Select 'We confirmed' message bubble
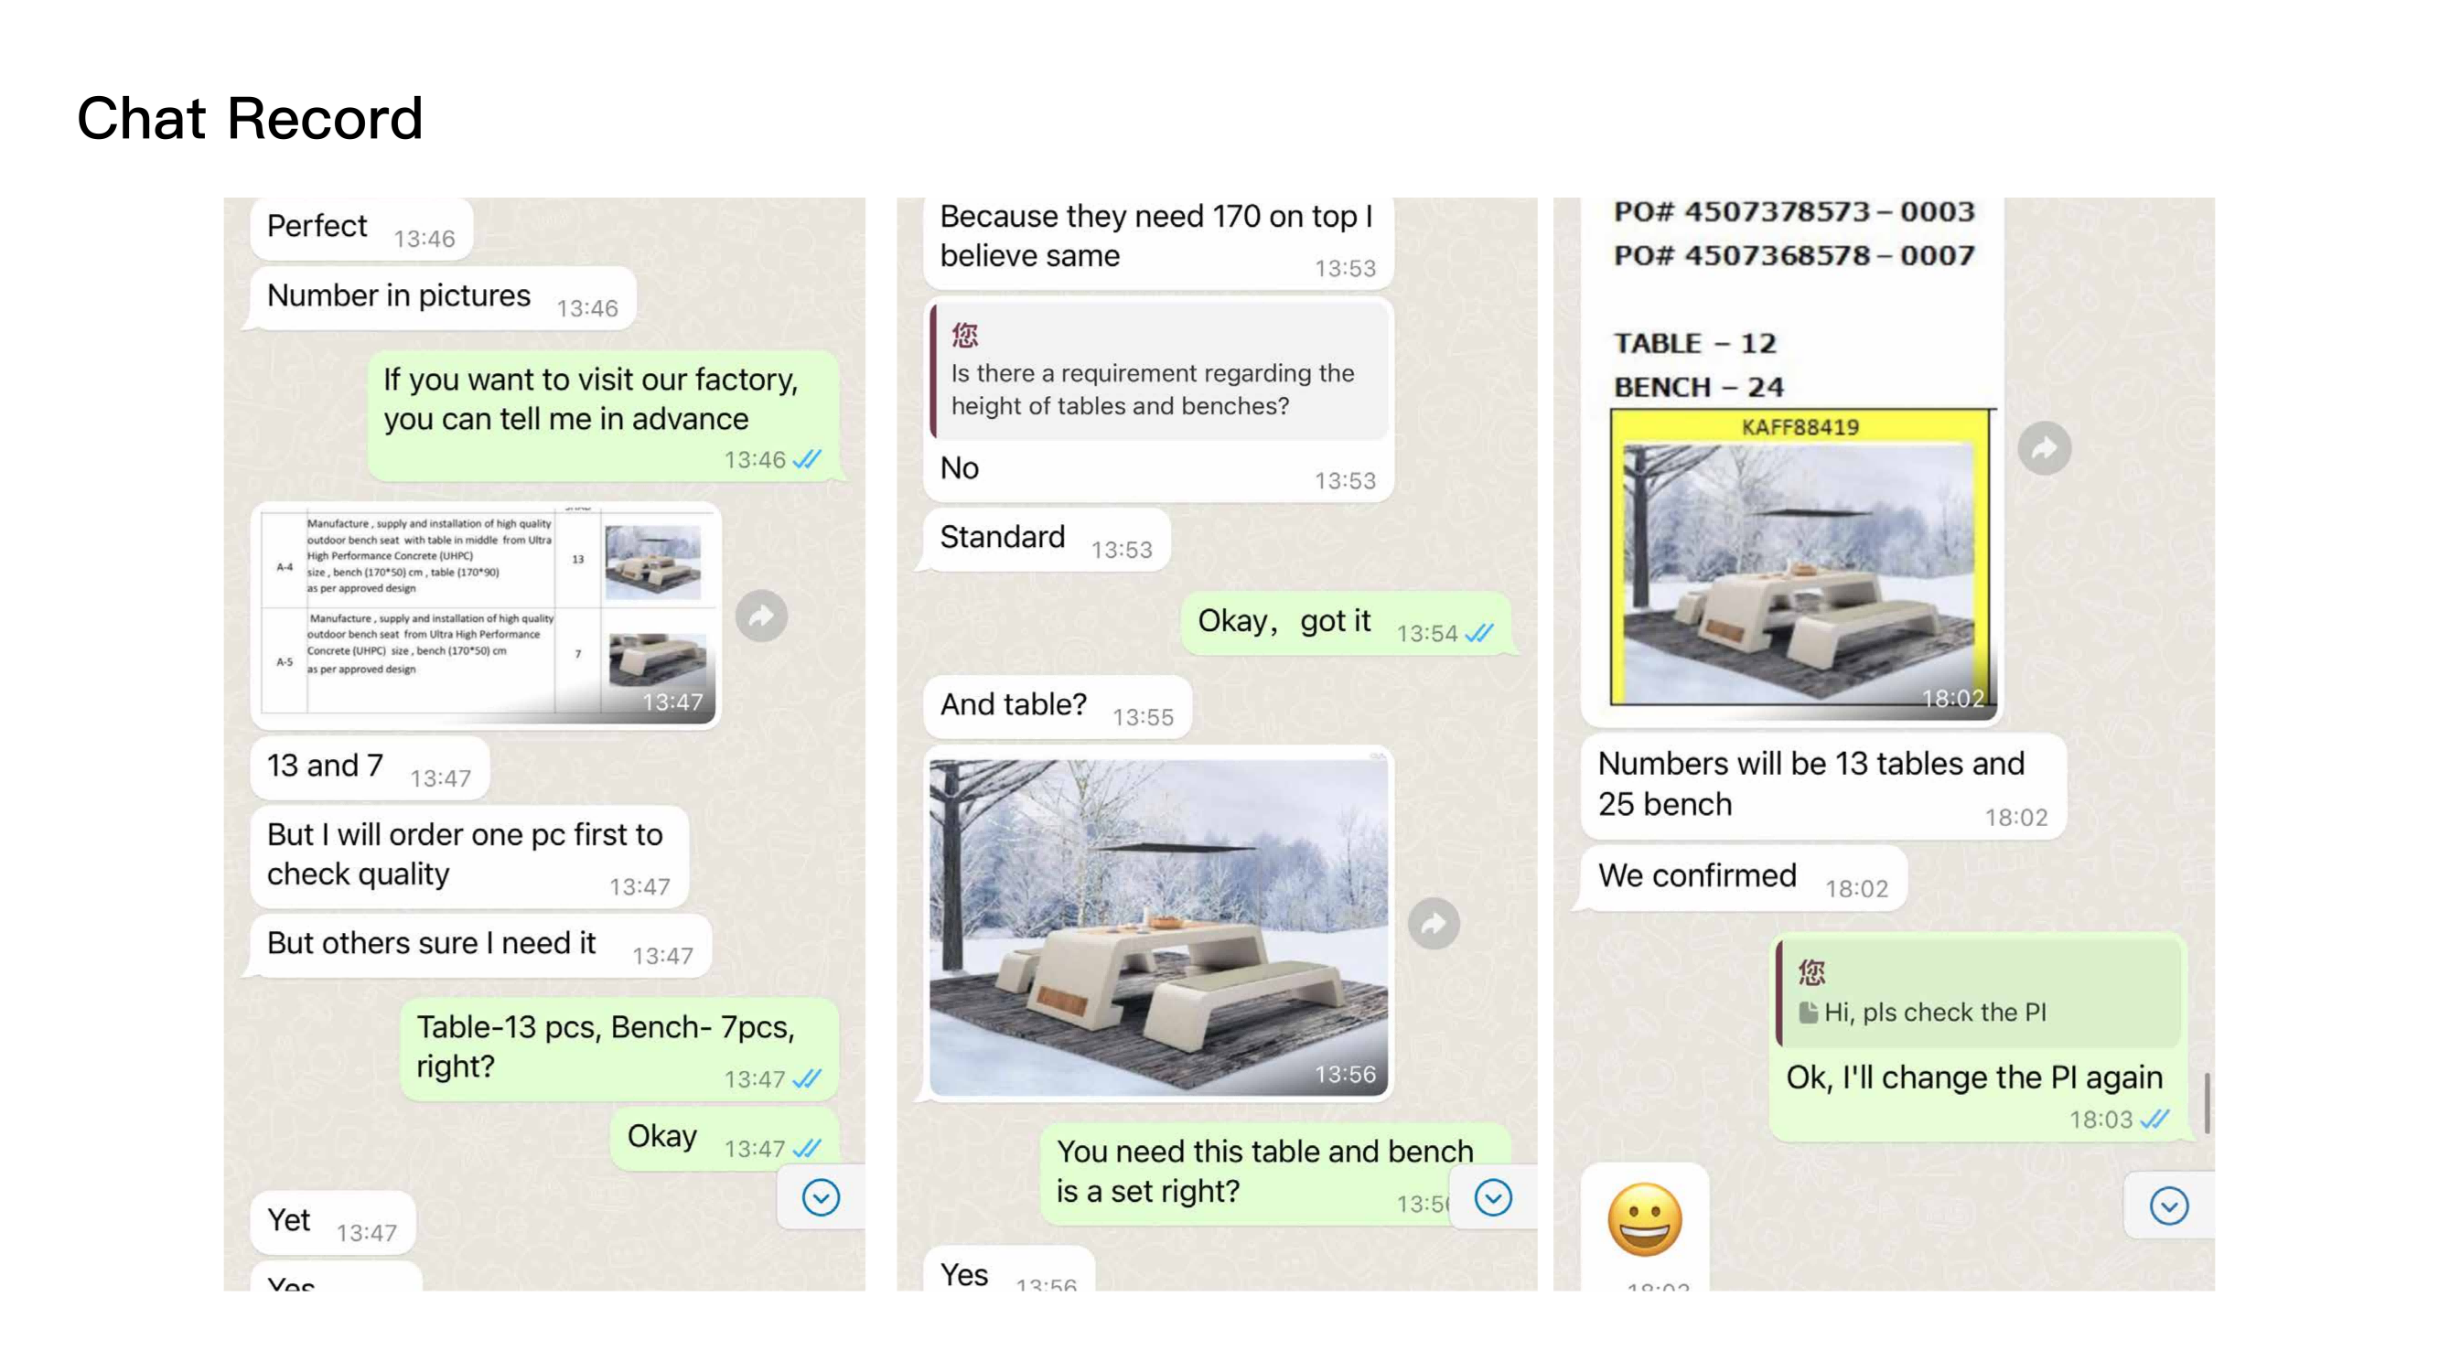Image resolution: width=2439 pixels, height=1372 pixels. (x=1743, y=878)
